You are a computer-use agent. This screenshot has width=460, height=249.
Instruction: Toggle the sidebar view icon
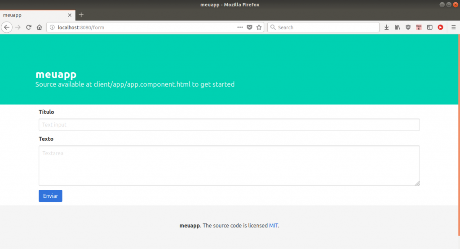(x=429, y=27)
